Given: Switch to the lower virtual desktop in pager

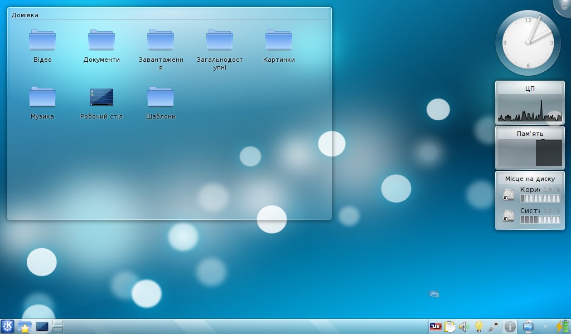Looking at the screenshot, I should (57, 330).
